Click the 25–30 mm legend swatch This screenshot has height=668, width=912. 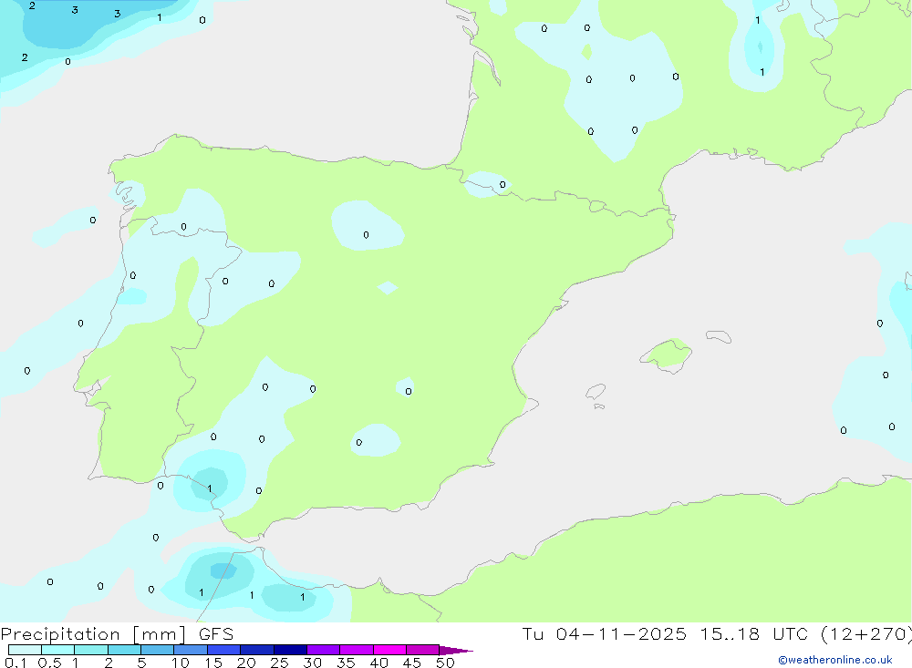pos(290,650)
